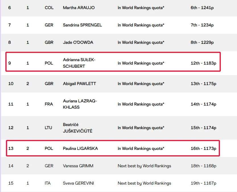
Task: Click the LTU country code
Action: tap(48, 128)
